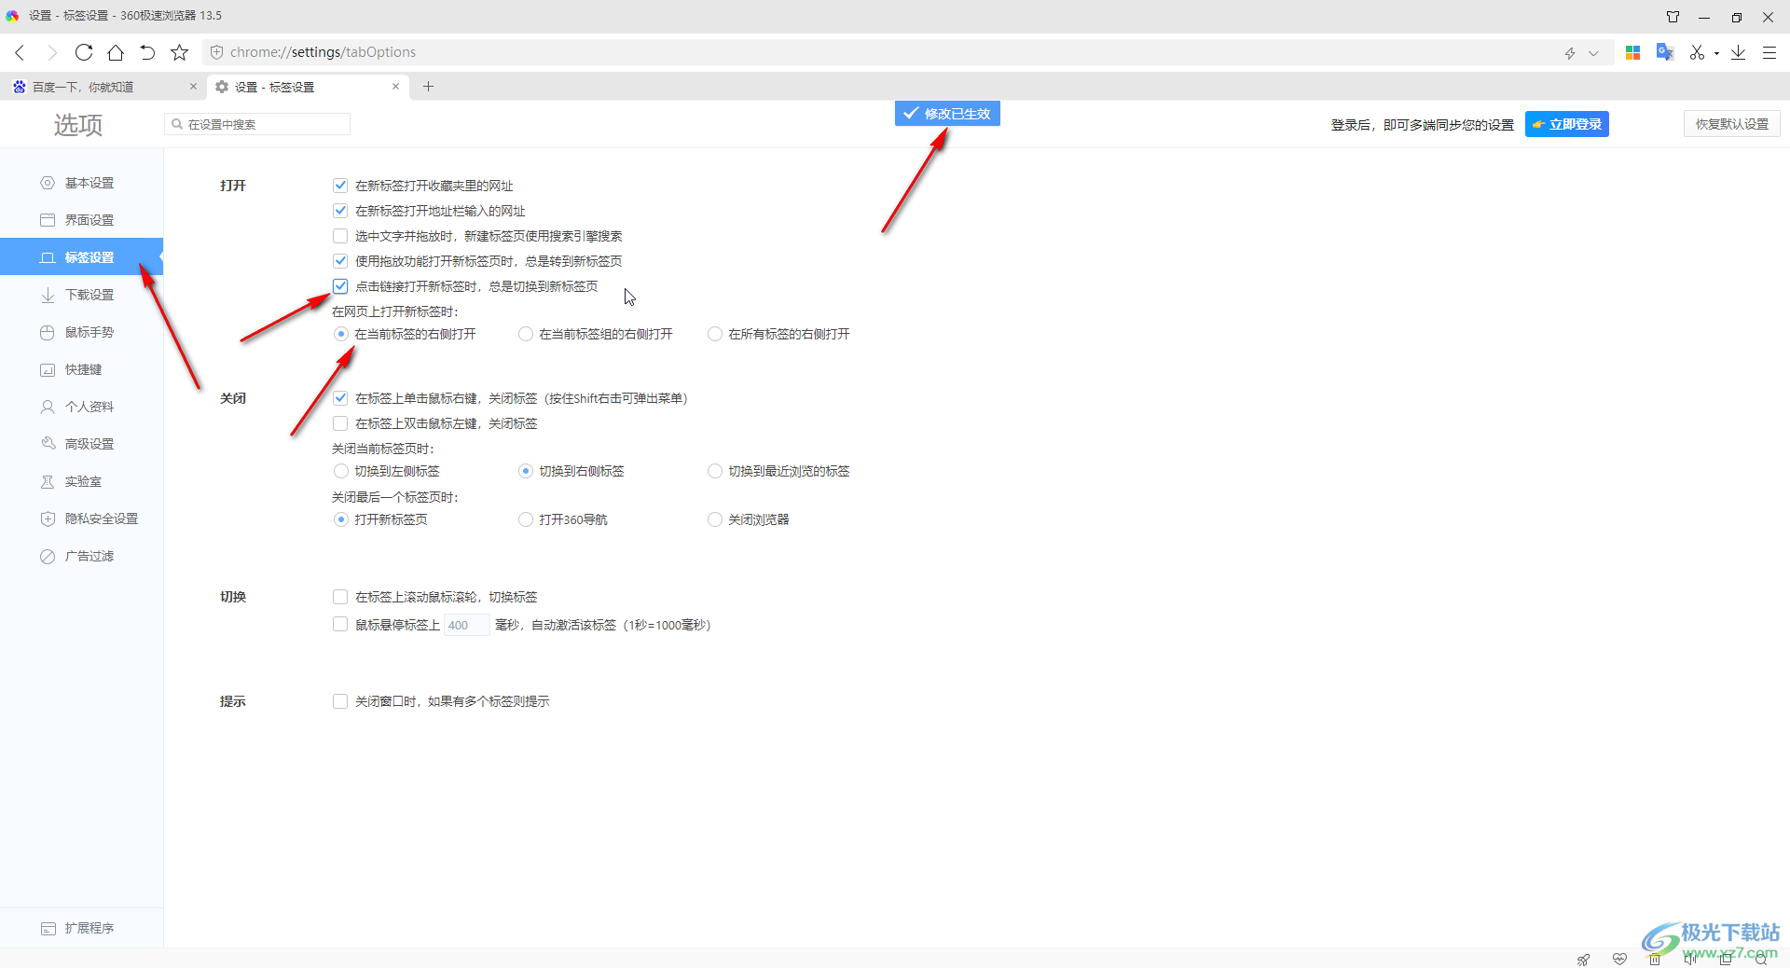
Task: Select 在当前标签的右侧打开 radio
Action: [x=341, y=334]
